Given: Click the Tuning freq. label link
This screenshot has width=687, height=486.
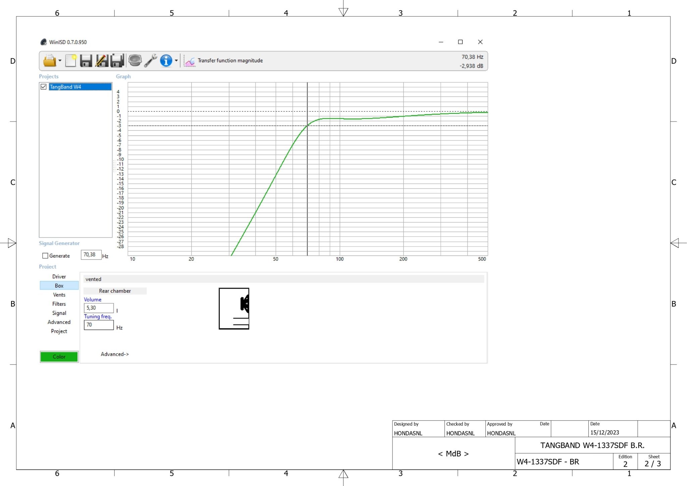Looking at the screenshot, I should [98, 316].
